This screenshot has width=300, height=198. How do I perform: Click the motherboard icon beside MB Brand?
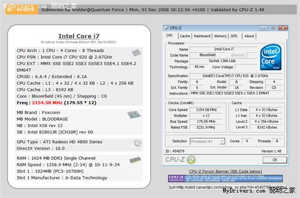(x=134, y=114)
